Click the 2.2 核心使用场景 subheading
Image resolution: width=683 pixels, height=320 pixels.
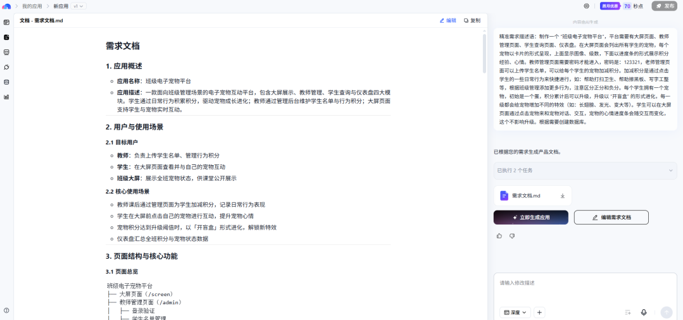(128, 192)
